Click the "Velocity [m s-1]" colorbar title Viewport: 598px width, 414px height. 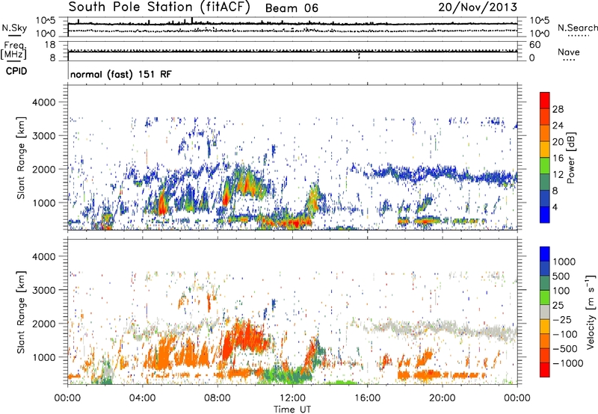591,312
